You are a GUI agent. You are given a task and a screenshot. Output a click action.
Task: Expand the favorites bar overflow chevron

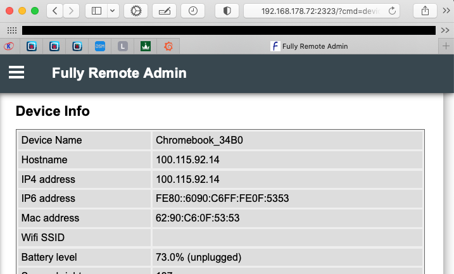(444, 30)
